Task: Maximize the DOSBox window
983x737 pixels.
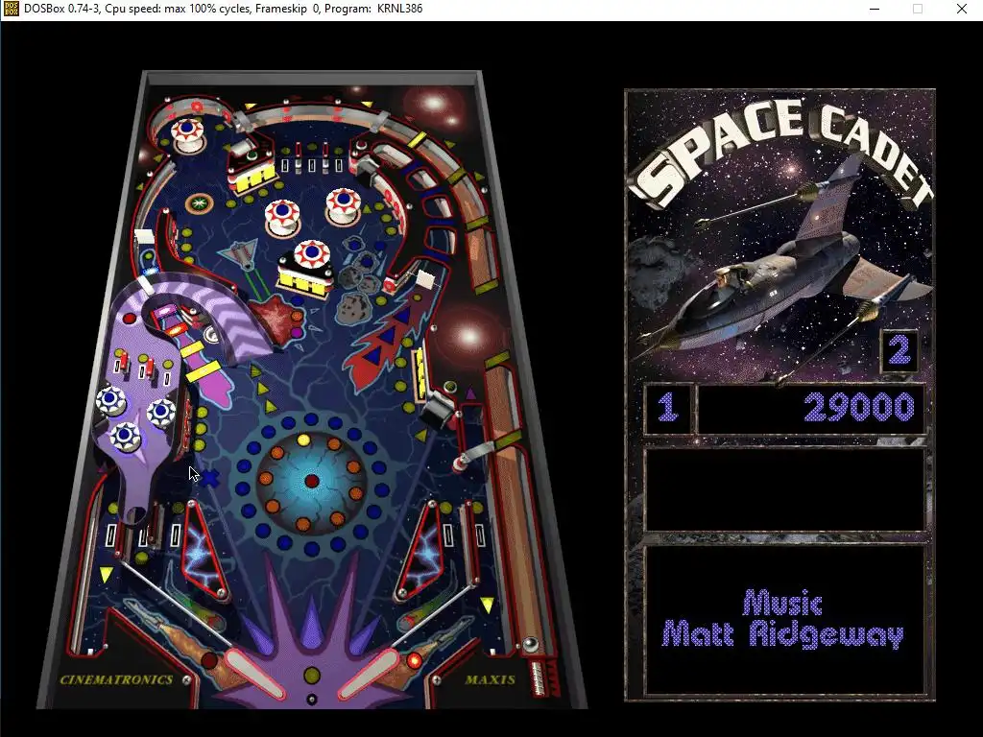Action: pyautogui.click(x=918, y=9)
